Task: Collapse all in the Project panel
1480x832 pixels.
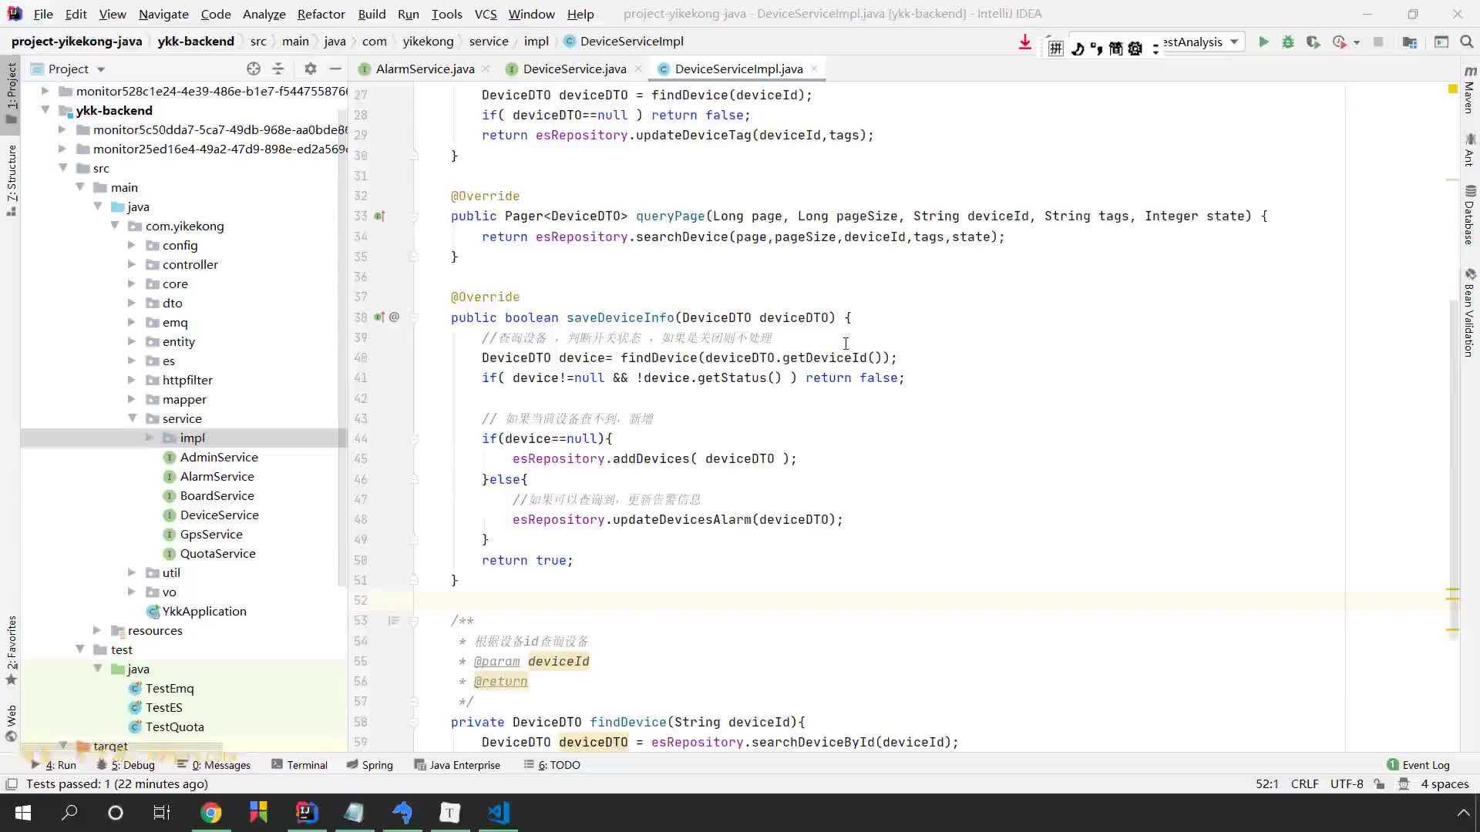Action: (x=278, y=69)
